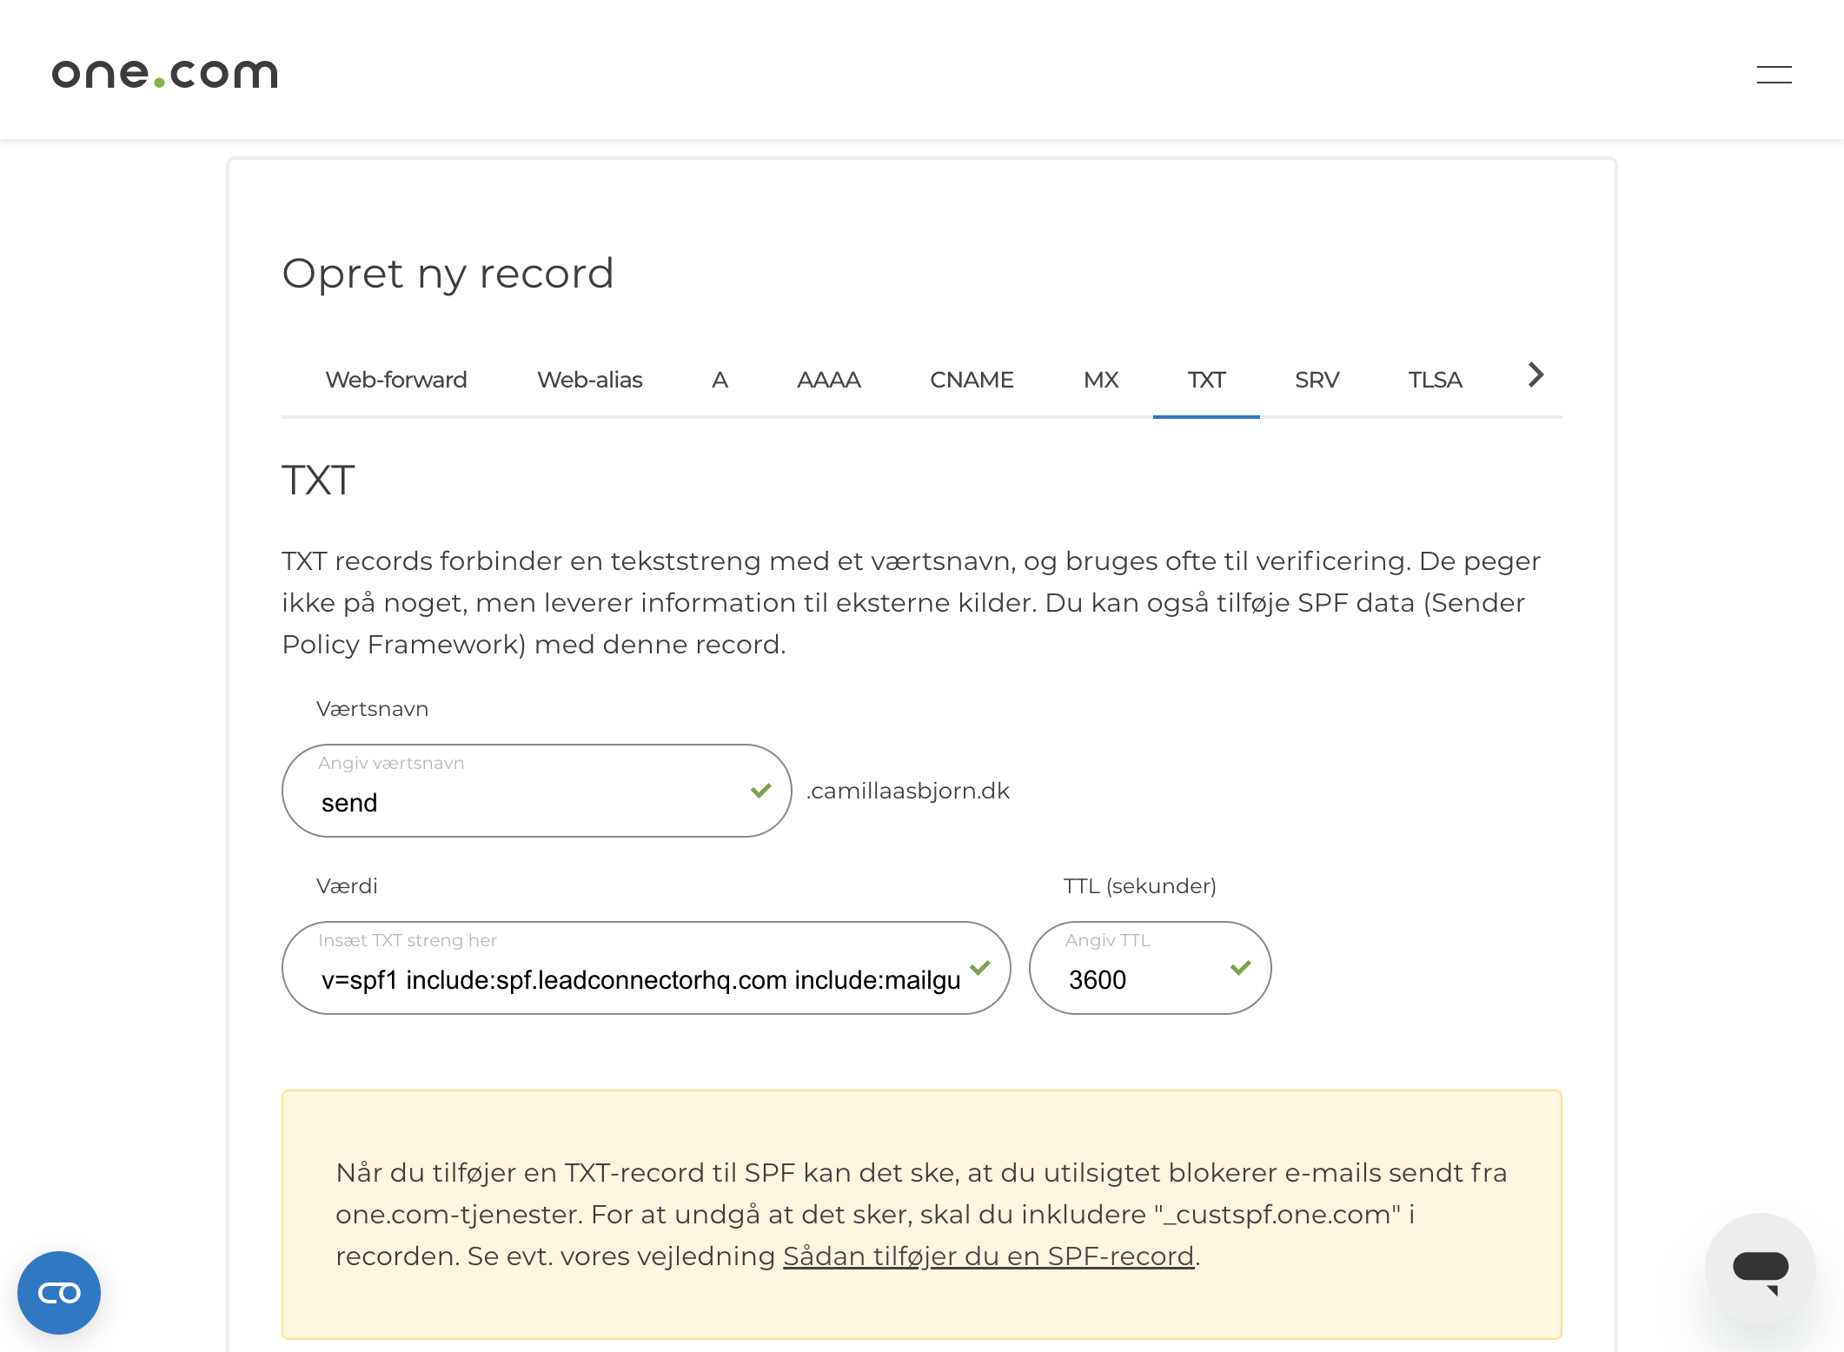Open the MX tab
Screen dimensions: 1844x1352
[x=1101, y=380]
